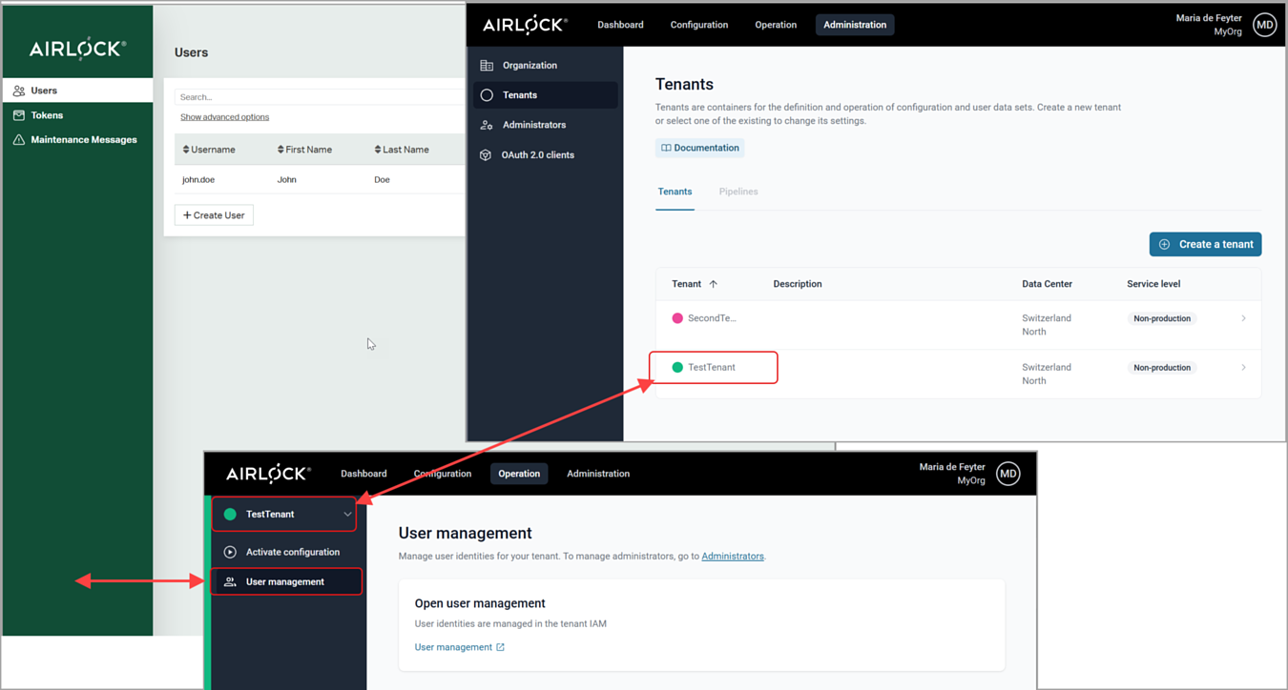
Task: Click the Create a tenant button
Action: [x=1205, y=244]
